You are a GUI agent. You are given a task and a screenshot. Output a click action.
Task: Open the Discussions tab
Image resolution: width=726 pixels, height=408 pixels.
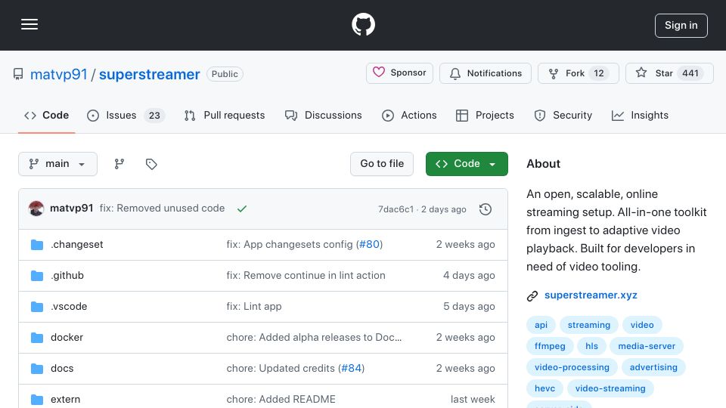[x=324, y=115]
